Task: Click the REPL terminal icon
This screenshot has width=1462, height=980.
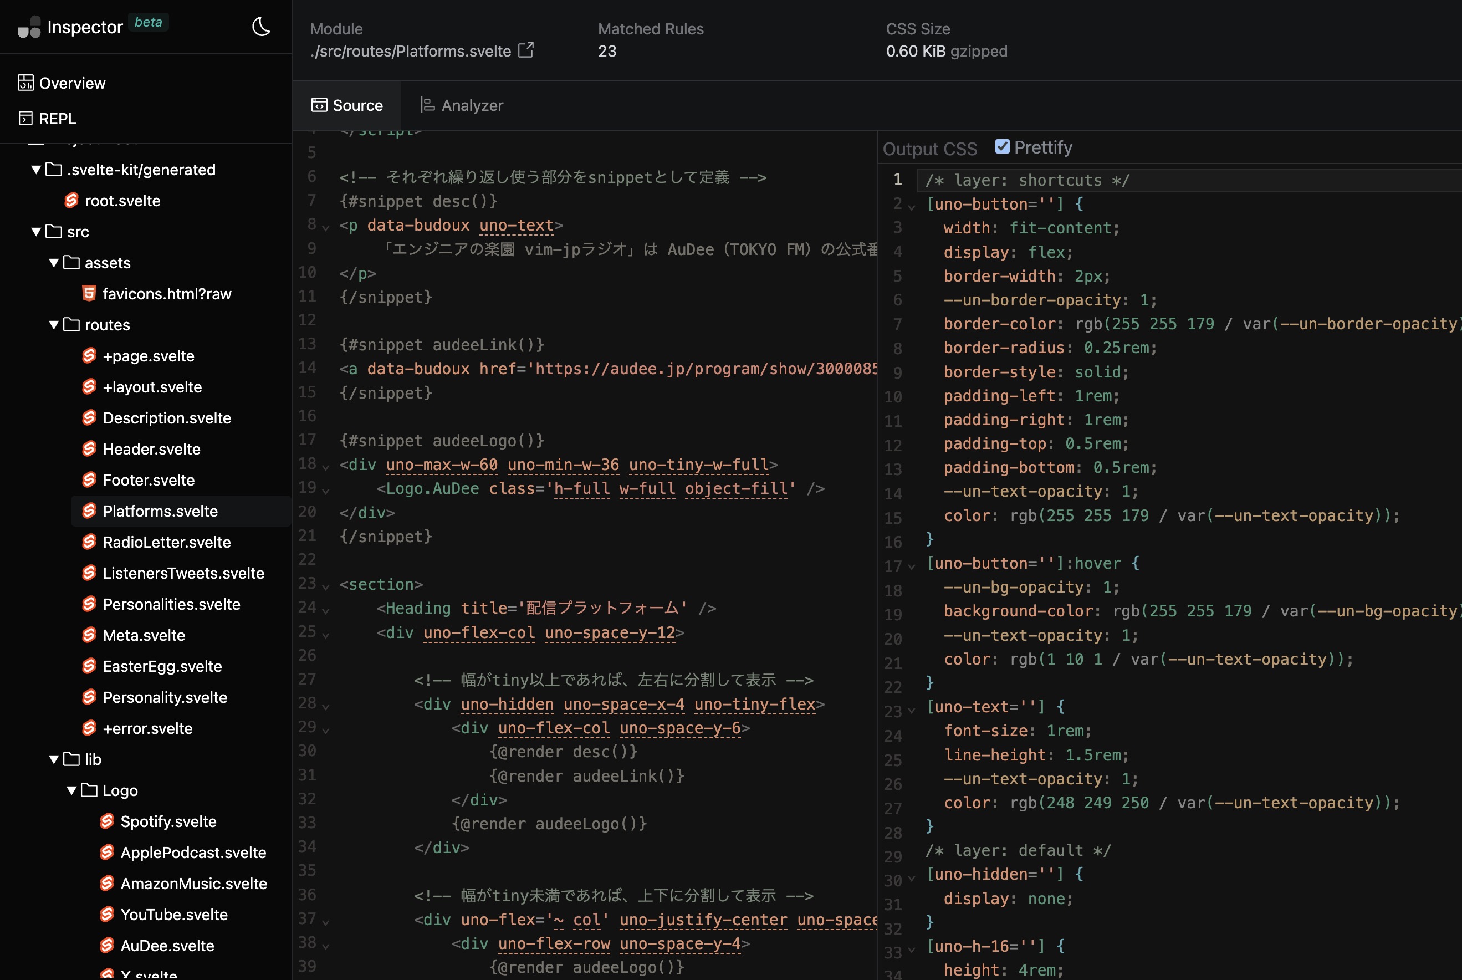Action: click(25, 118)
